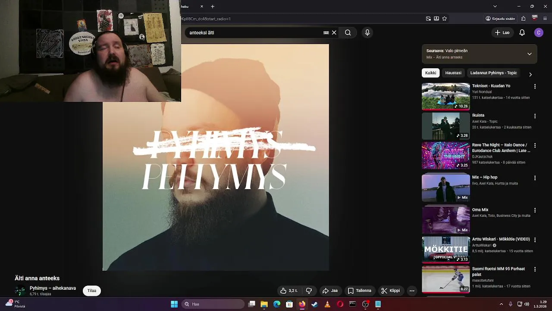
Task: Open options menu for 'Rave The Night'
Action: click(x=535, y=146)
